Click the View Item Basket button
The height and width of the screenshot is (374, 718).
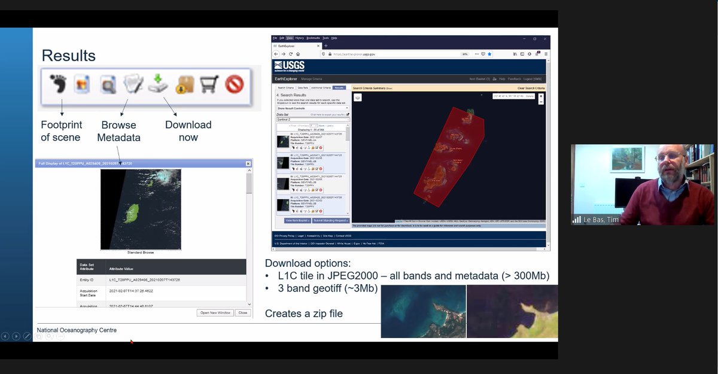click(297, 220)
